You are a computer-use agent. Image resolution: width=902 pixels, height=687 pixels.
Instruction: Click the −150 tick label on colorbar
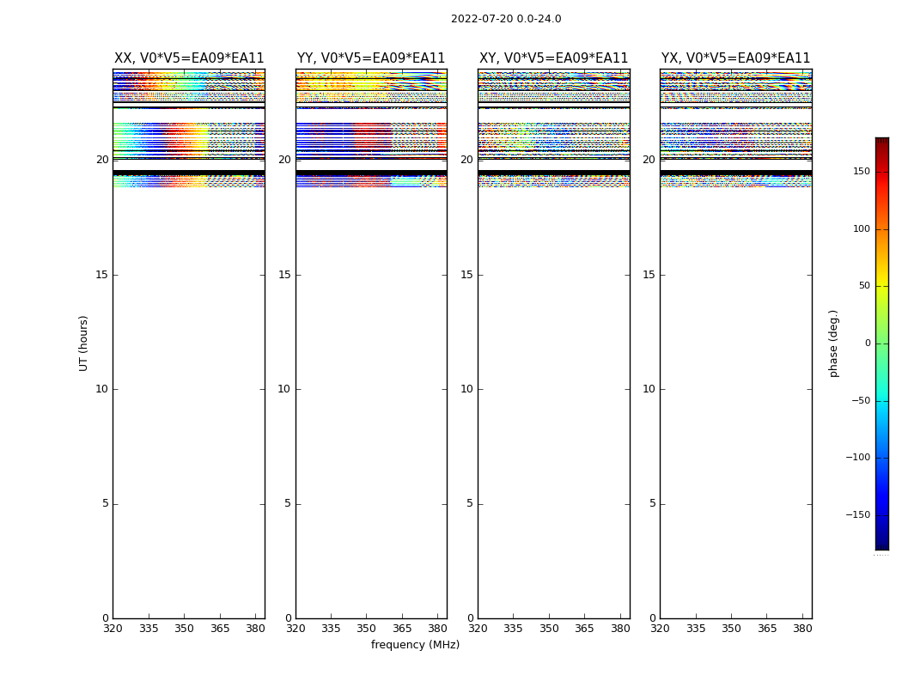(857, 514)
